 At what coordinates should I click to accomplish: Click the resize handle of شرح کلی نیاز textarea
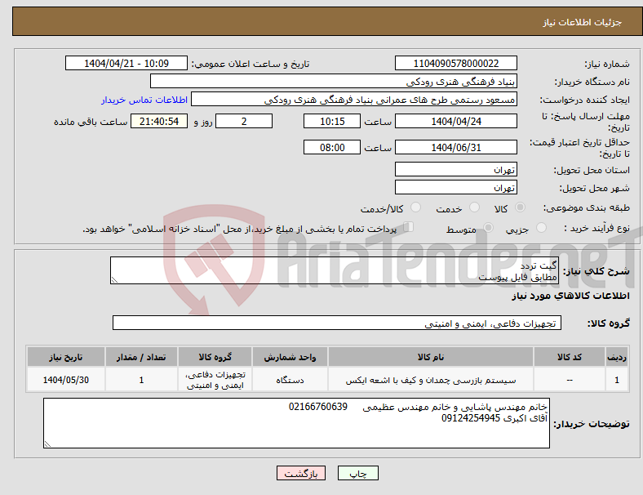click(x=114, y=280)
